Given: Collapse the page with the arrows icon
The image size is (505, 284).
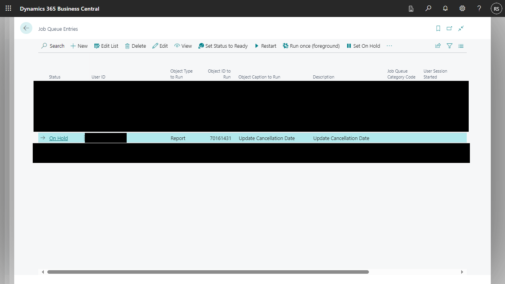Looking at the screenshot, I should point(461,28).
